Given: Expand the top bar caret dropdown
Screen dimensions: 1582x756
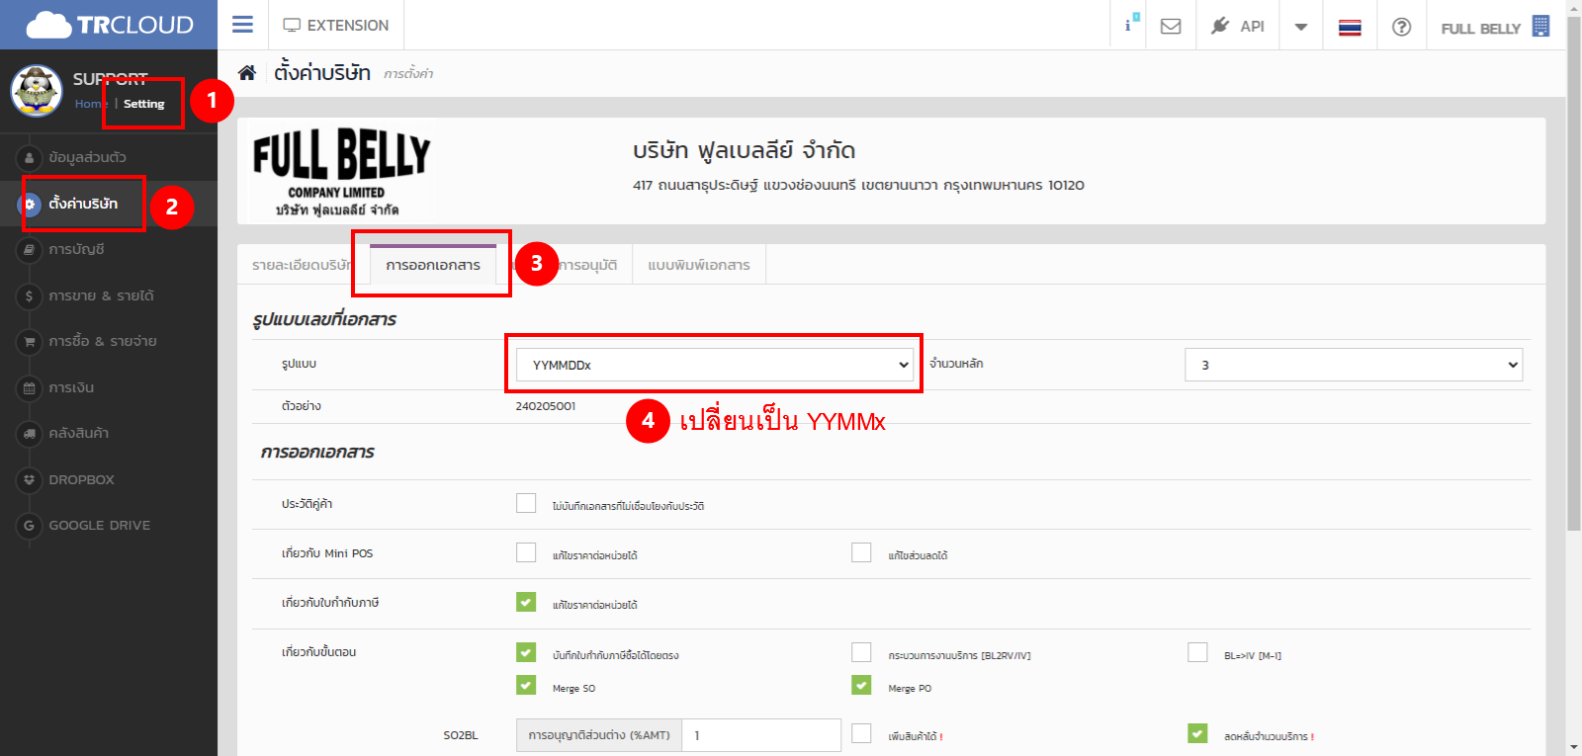Looking at the screenshot, I should 1301,27.
